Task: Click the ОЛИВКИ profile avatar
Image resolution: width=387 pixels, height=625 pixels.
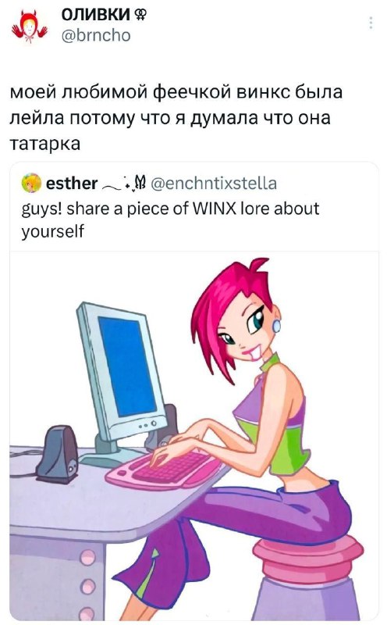Action: [x=29, y=27]
